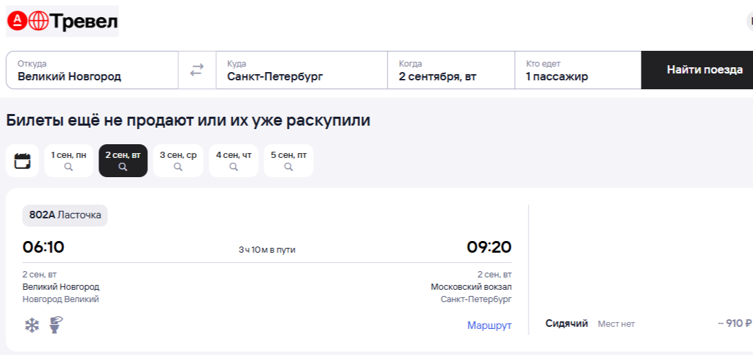Viewport: 753px width, 355px height.
Task: Open the Когда date selector
Action: (450, 70)
